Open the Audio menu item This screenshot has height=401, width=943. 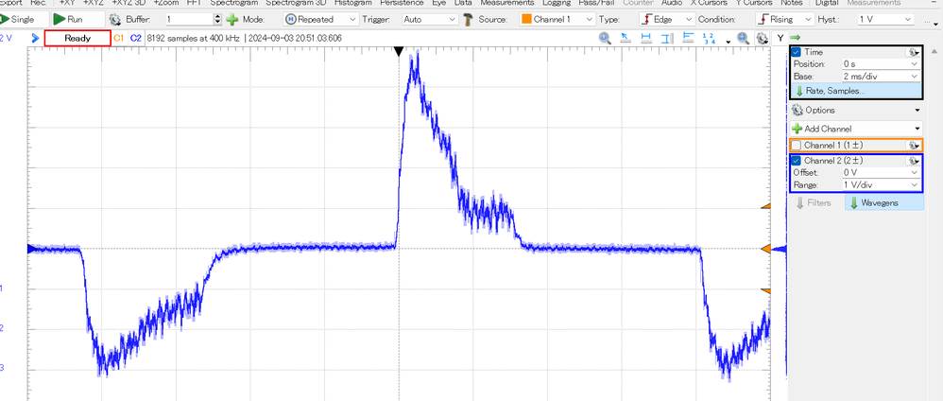pyautogui.click(x=671, y=3)
